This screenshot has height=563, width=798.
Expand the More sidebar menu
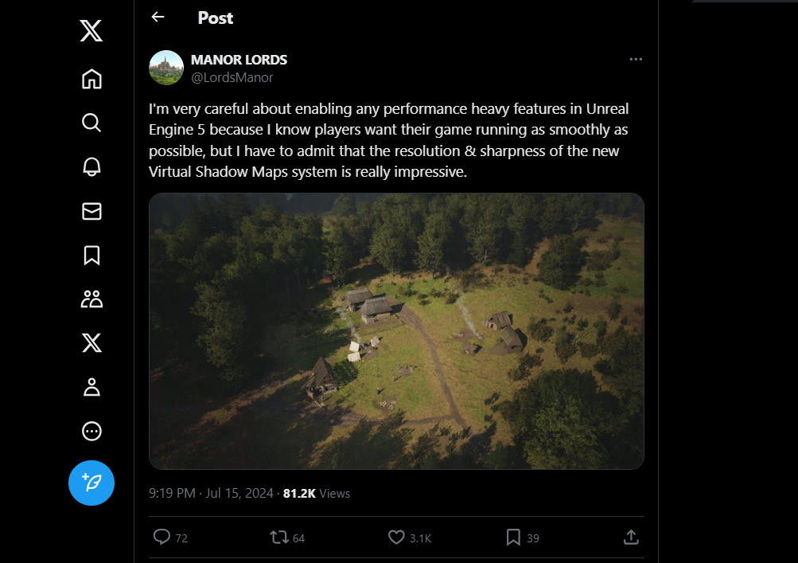91,431
